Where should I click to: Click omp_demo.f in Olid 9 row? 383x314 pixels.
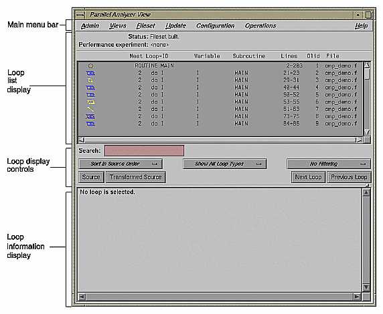point(341,124)
